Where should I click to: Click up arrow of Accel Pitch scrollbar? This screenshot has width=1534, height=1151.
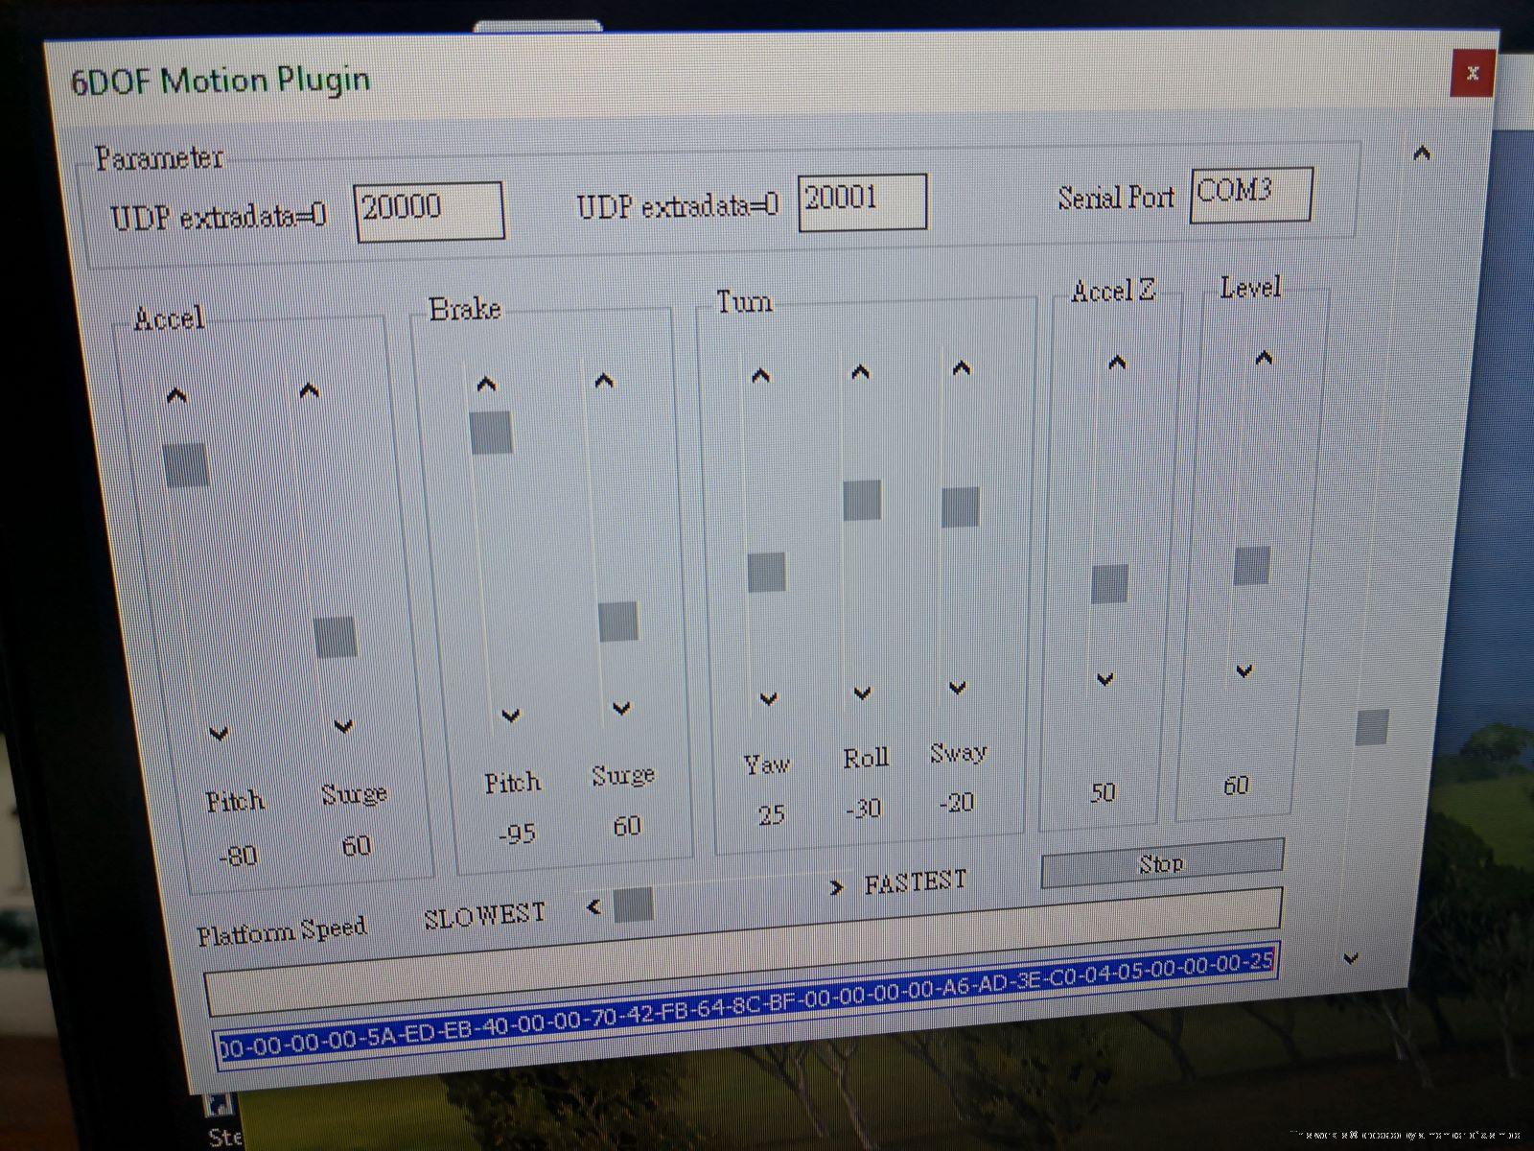coord(176,395)
